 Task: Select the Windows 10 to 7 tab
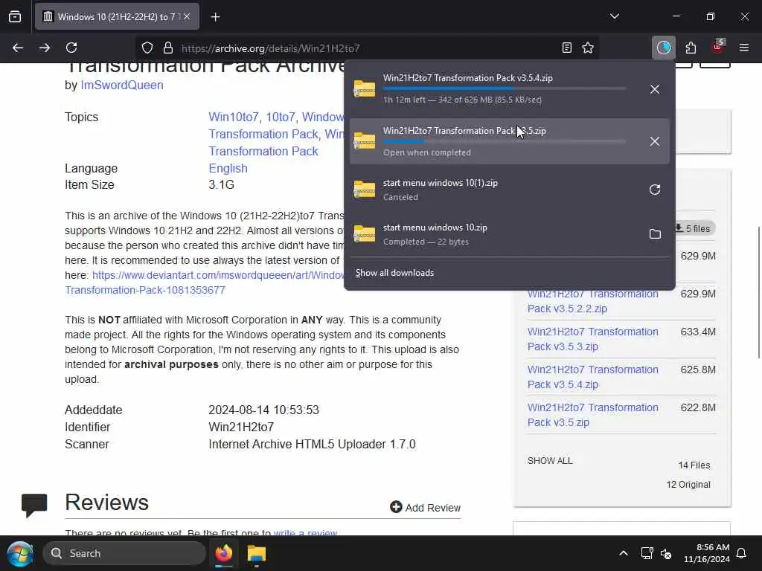pyautogui.click(x=117, y=16)
